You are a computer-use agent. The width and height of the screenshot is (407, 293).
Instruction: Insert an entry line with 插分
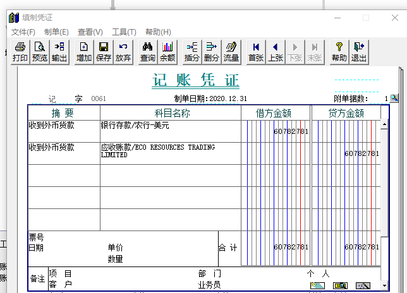click(x=192, y=52)
